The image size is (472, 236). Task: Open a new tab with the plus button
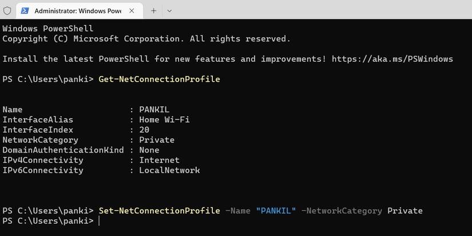(x=153, y=10)
